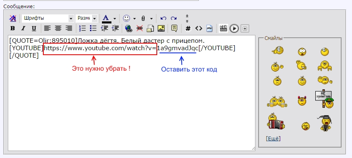The image size is (352, 158).
Task: Click the Remove Link icon
Action: pos(139,28)
